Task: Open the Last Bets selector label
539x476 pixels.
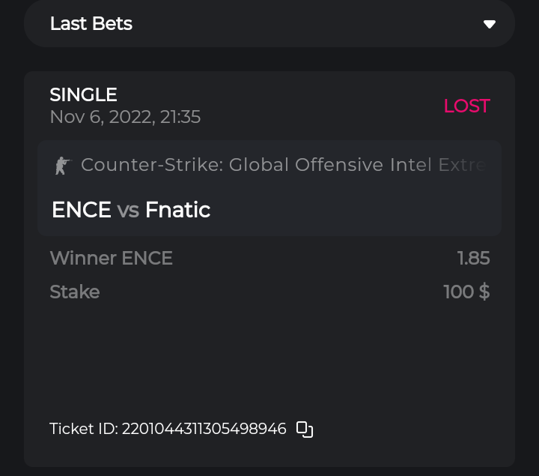Action: (91, 24)
